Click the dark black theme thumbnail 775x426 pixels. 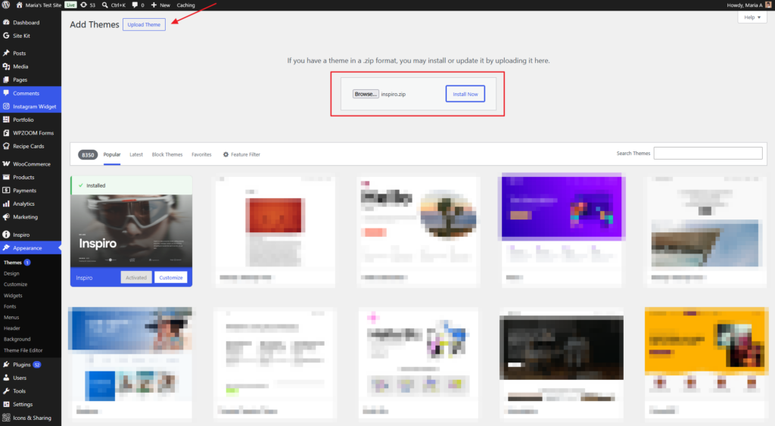tap(562, 347)
